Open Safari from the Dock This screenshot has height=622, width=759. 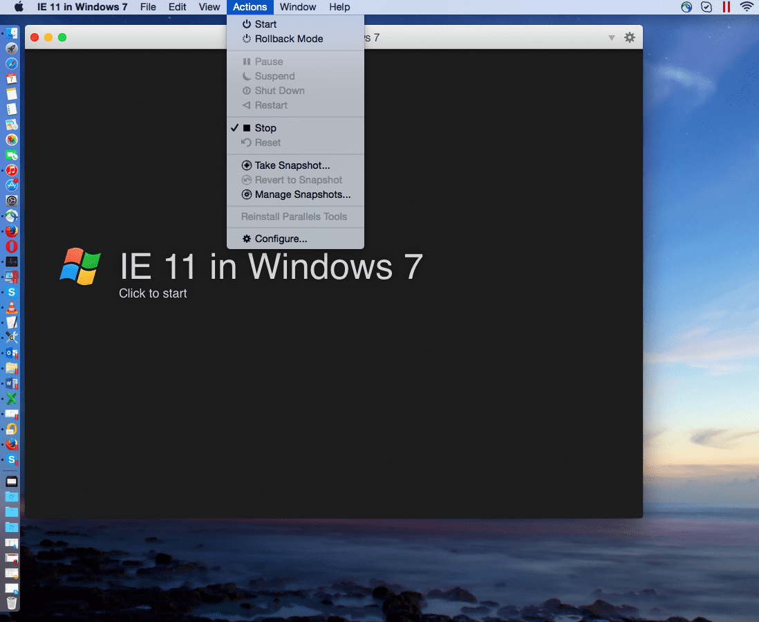11,64
